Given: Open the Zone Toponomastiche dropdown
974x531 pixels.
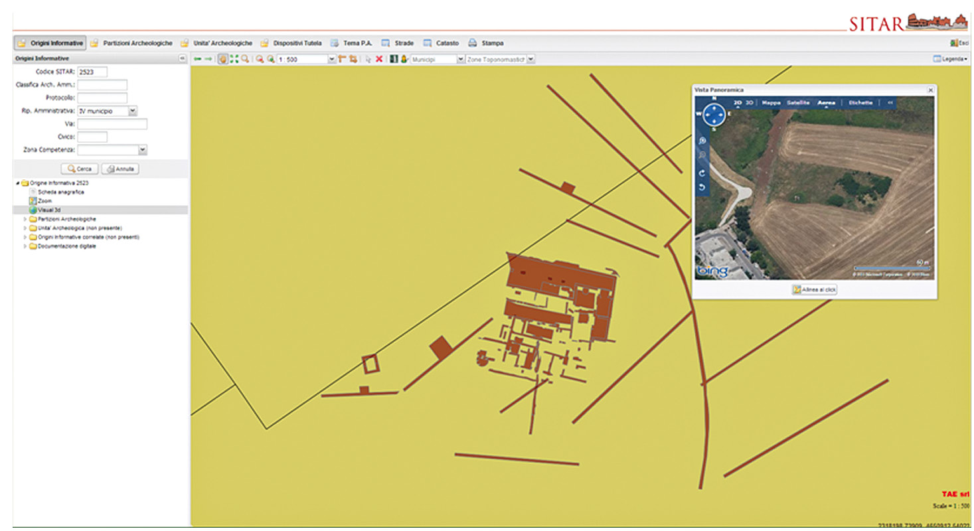Looking at the screenshot, I should pyautogui.click(x=530, y=59).
